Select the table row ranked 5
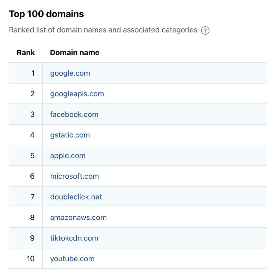The image size is (267, 276). click(138, 156)
